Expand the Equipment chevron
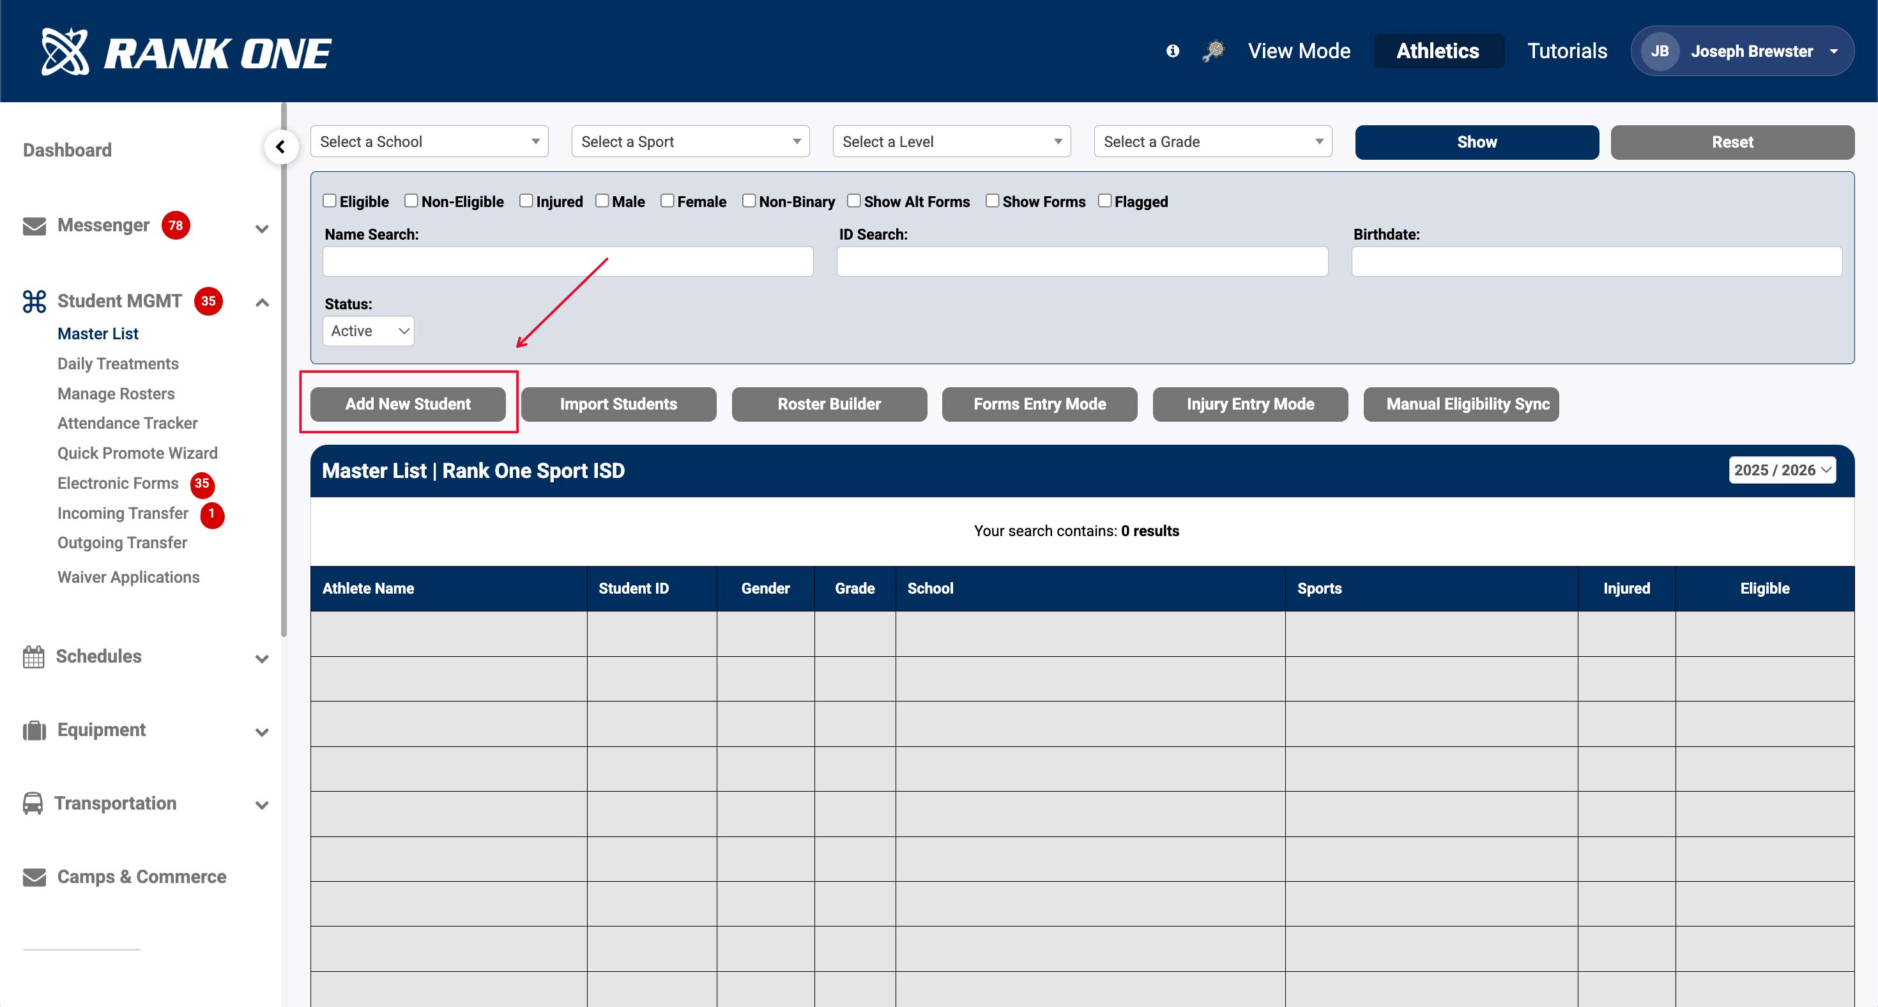 (x=263, y=733)
